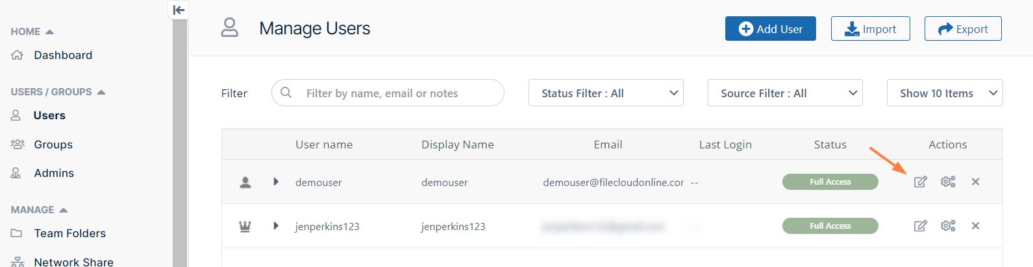
Task: Collapse the sidebar with the arrow icon
Action: coord(179,10)
